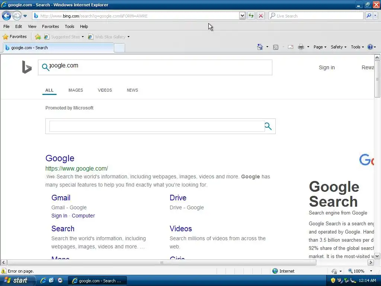This screenshot has height=286, width=381.
Task: Open the Google result title link
Action: click(60, 158)
